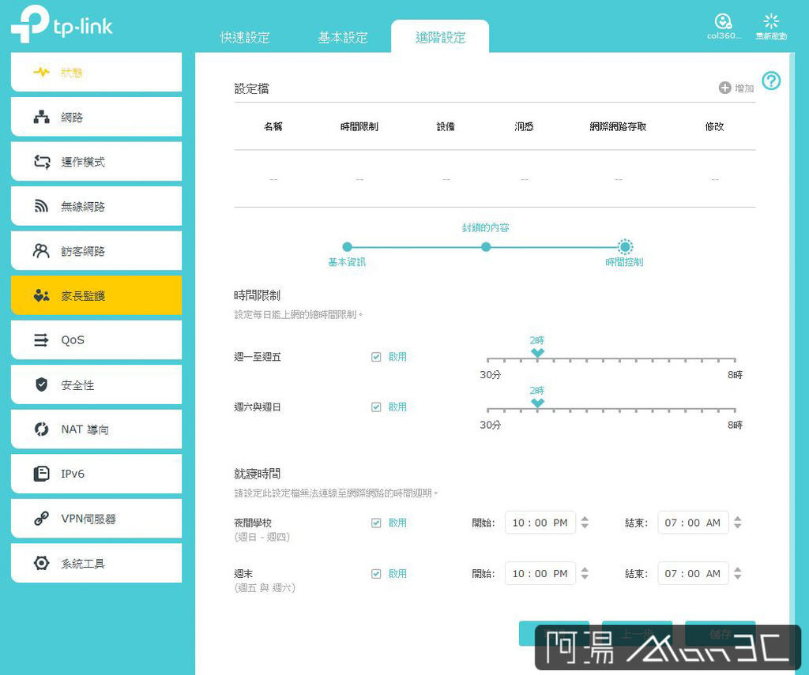This screenshot has height=675, width=809.
Task: Click the security shield icon
Action: (41, 384)
